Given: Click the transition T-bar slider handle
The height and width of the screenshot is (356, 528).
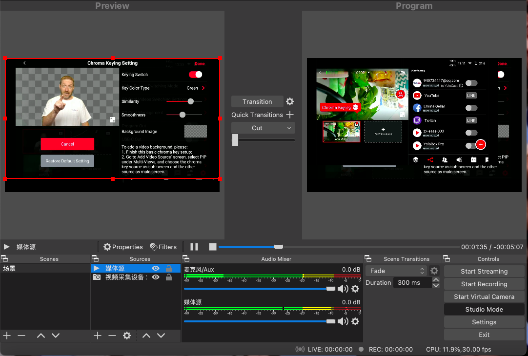Looking at the screenshot, I should click(x=235, y=140).
